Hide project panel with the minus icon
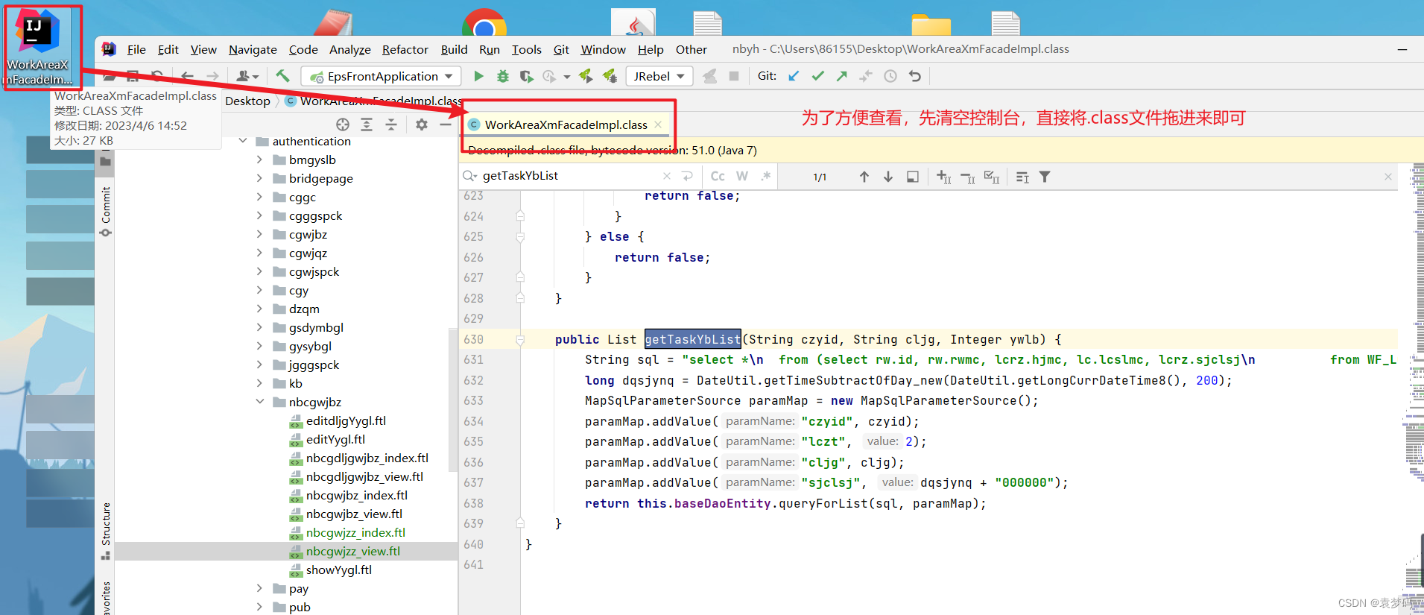Screen dimensions: 1424x615 446,124
